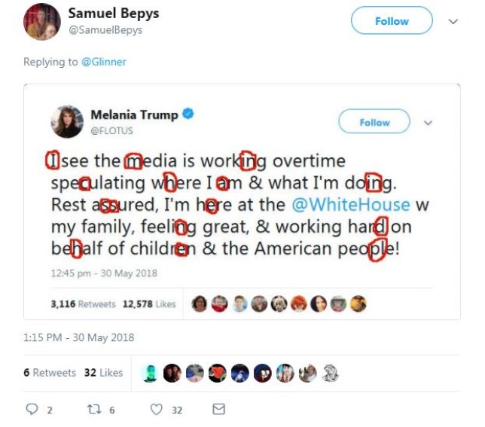Expand options chevron next to Samuel's Follow
Image resolution: width=485 pixels, height=427 pixels.
453,21
